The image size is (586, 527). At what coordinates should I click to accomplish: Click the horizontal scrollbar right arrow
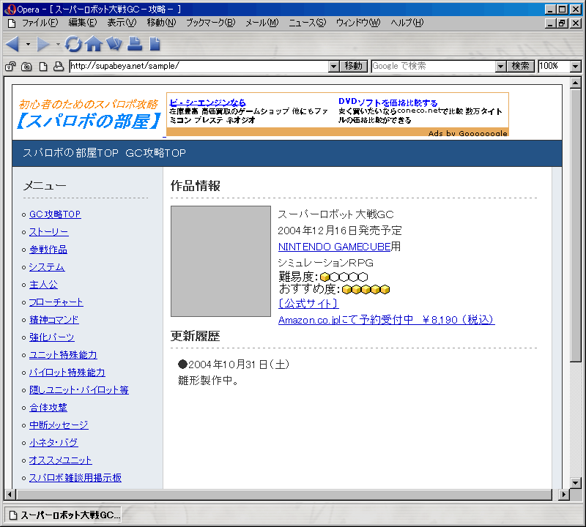pos(564,495)
